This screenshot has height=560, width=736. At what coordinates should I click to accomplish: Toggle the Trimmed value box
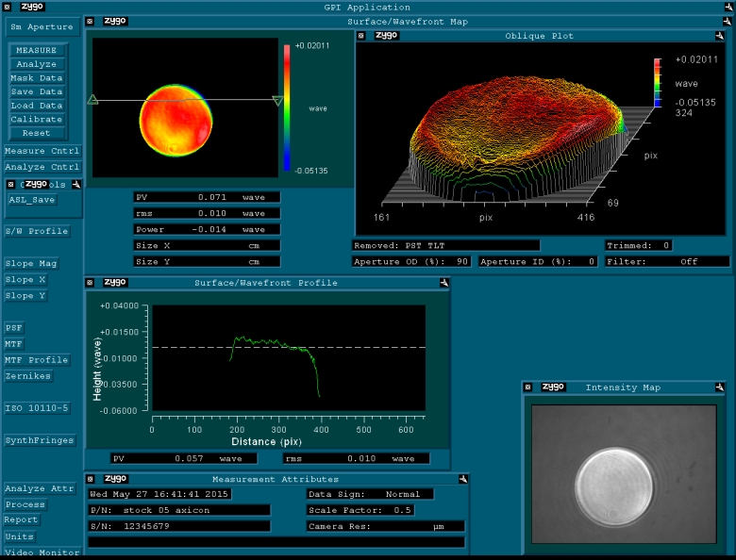(638, 245)
